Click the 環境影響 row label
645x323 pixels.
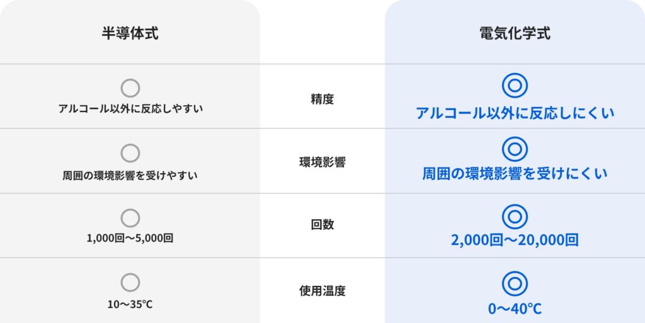[x=322, y=162]
